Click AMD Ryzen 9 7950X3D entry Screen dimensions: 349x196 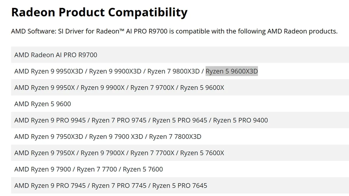49,136
